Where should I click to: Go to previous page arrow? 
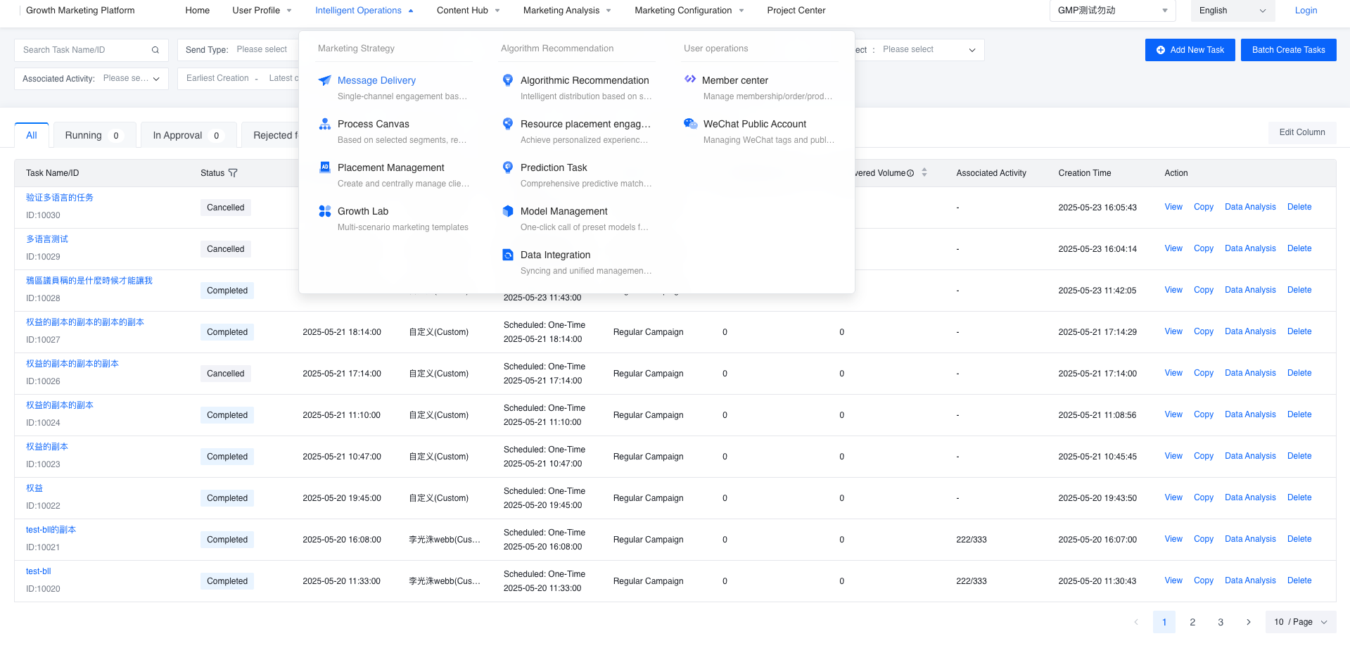[1135, 622]
